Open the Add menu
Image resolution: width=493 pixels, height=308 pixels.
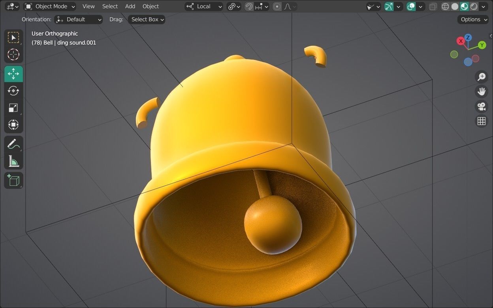click(x=130, y=6)
